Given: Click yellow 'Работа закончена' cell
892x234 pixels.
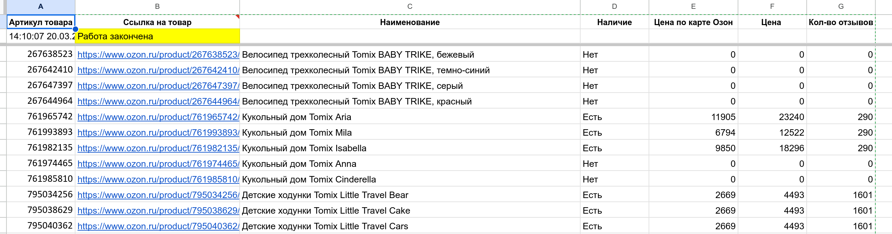Looking at the screenshot, I should coord(157,36).
